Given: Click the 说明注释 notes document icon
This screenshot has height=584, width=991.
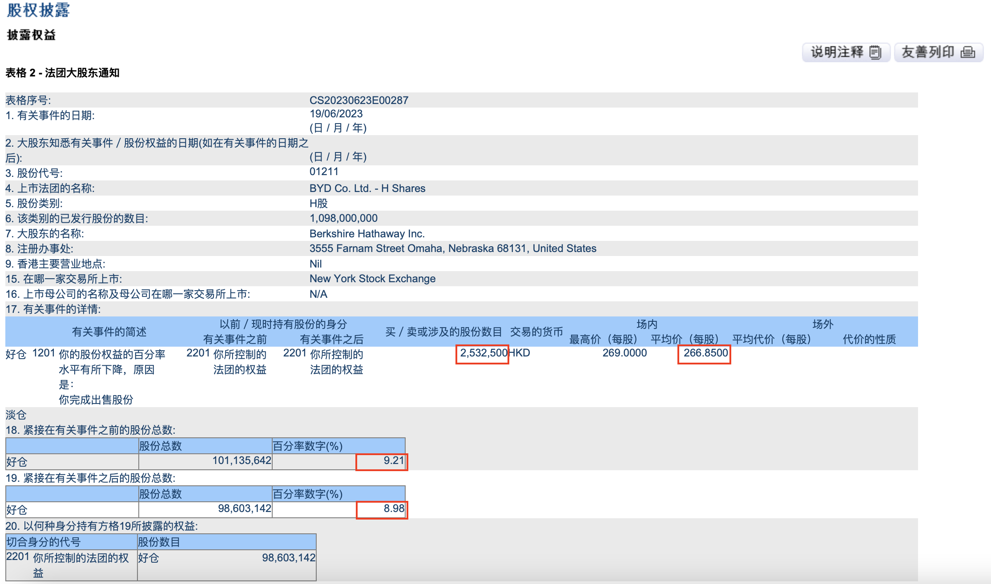Looking at the screenshot, I should coord(875,52).
